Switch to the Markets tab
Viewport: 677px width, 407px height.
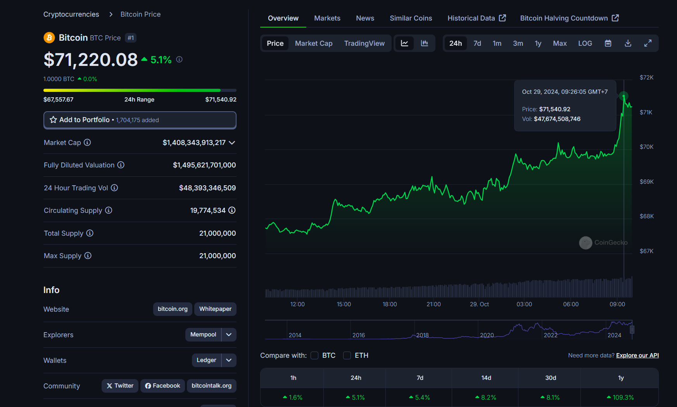[x=327, y=18]
